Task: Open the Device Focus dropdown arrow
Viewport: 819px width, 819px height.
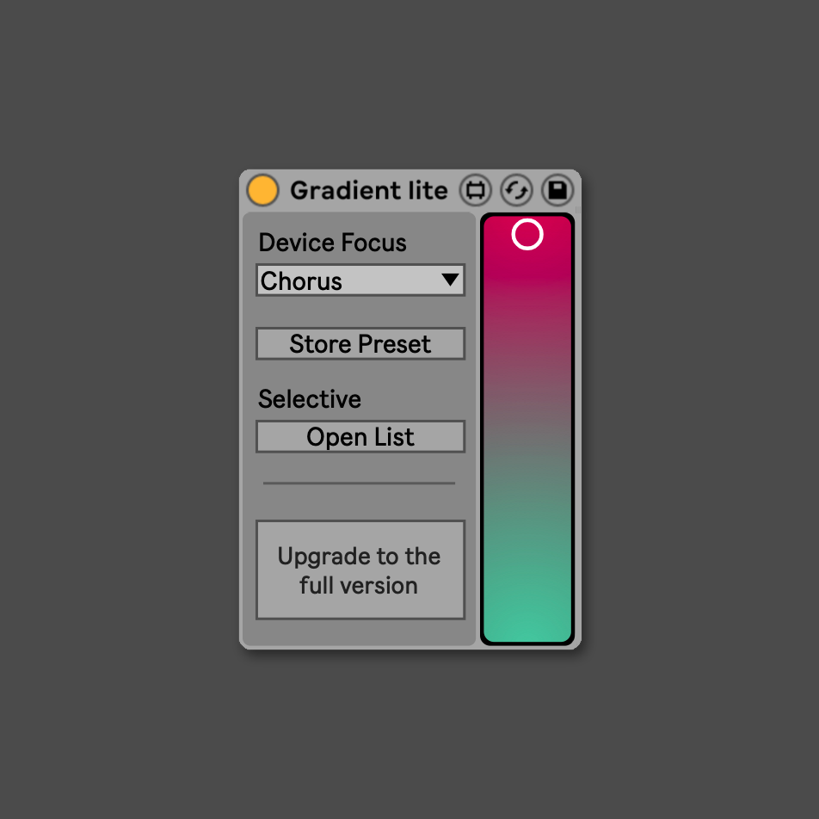Action: tap(449, 280)
